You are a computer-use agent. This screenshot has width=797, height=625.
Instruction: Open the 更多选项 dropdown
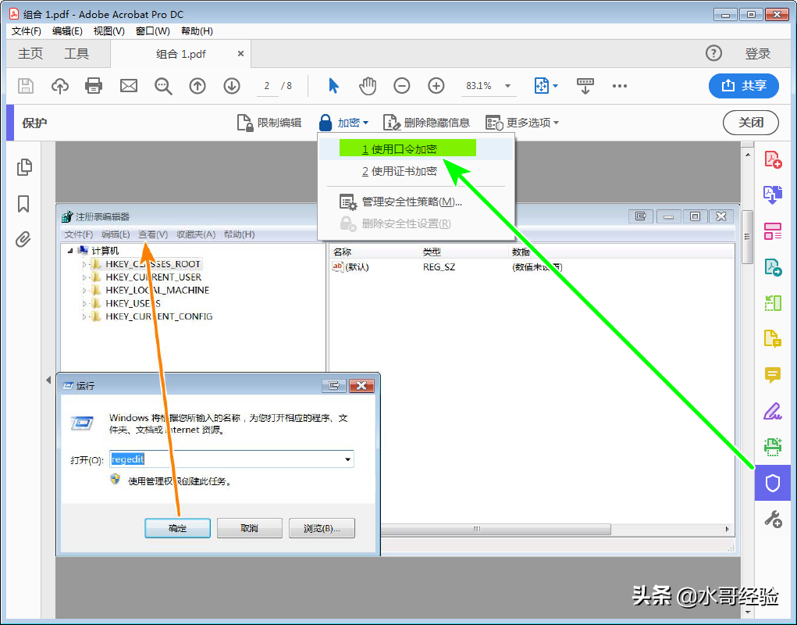(x=522, y=123)
